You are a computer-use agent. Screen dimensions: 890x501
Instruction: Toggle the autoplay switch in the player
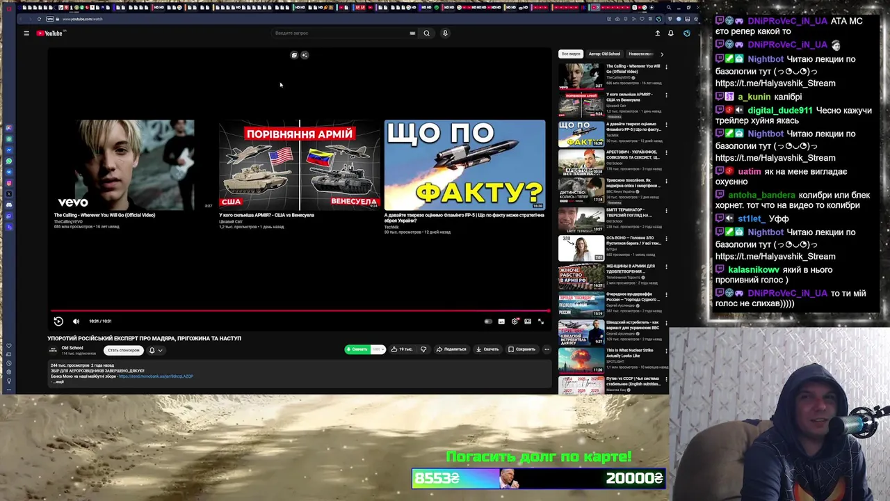488,321
